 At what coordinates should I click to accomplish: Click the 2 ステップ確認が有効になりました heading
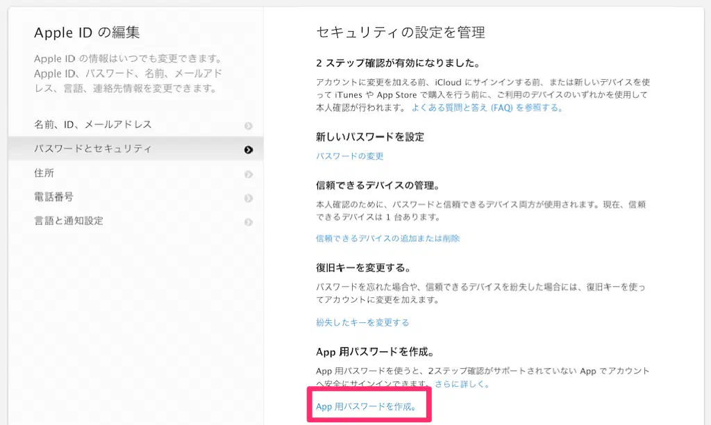398,62
